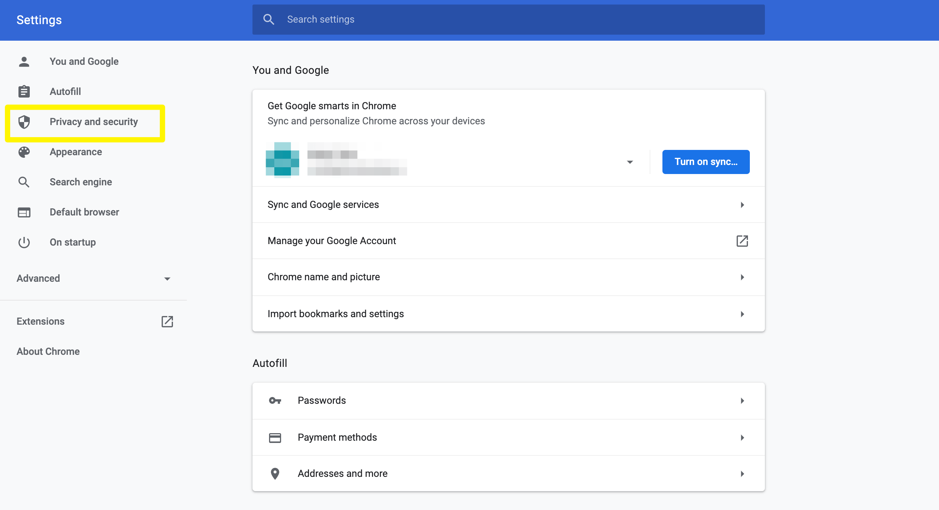Click the Privacy and security icon
This screenshot has height=510, width=939.
tap(23, 121)
